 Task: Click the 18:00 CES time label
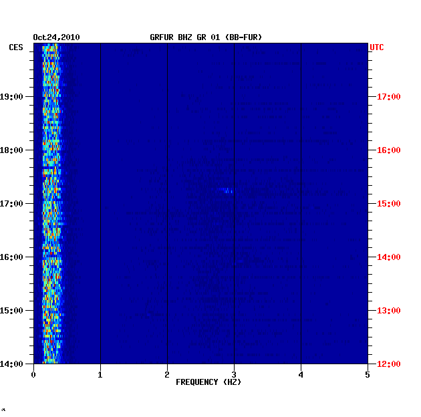click(11, 150)
